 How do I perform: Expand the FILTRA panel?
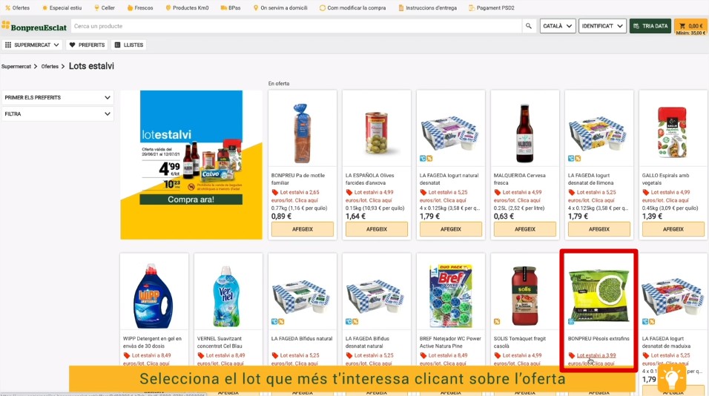pos(57,114)
